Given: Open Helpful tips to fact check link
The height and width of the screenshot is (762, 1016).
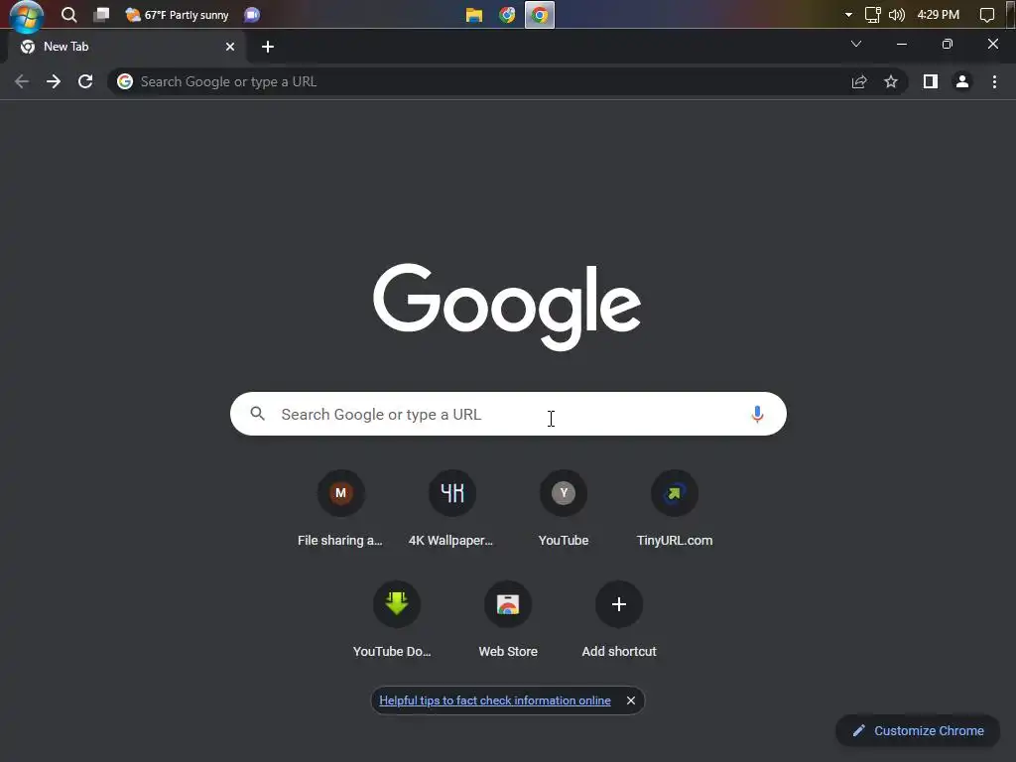Looking at the screenshot, I should coord(495,700).
